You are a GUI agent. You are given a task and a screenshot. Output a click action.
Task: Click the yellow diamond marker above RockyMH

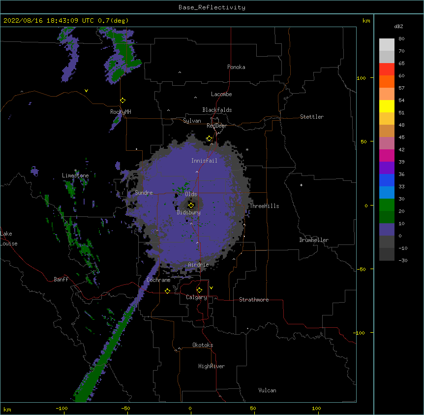coord(123,101)
